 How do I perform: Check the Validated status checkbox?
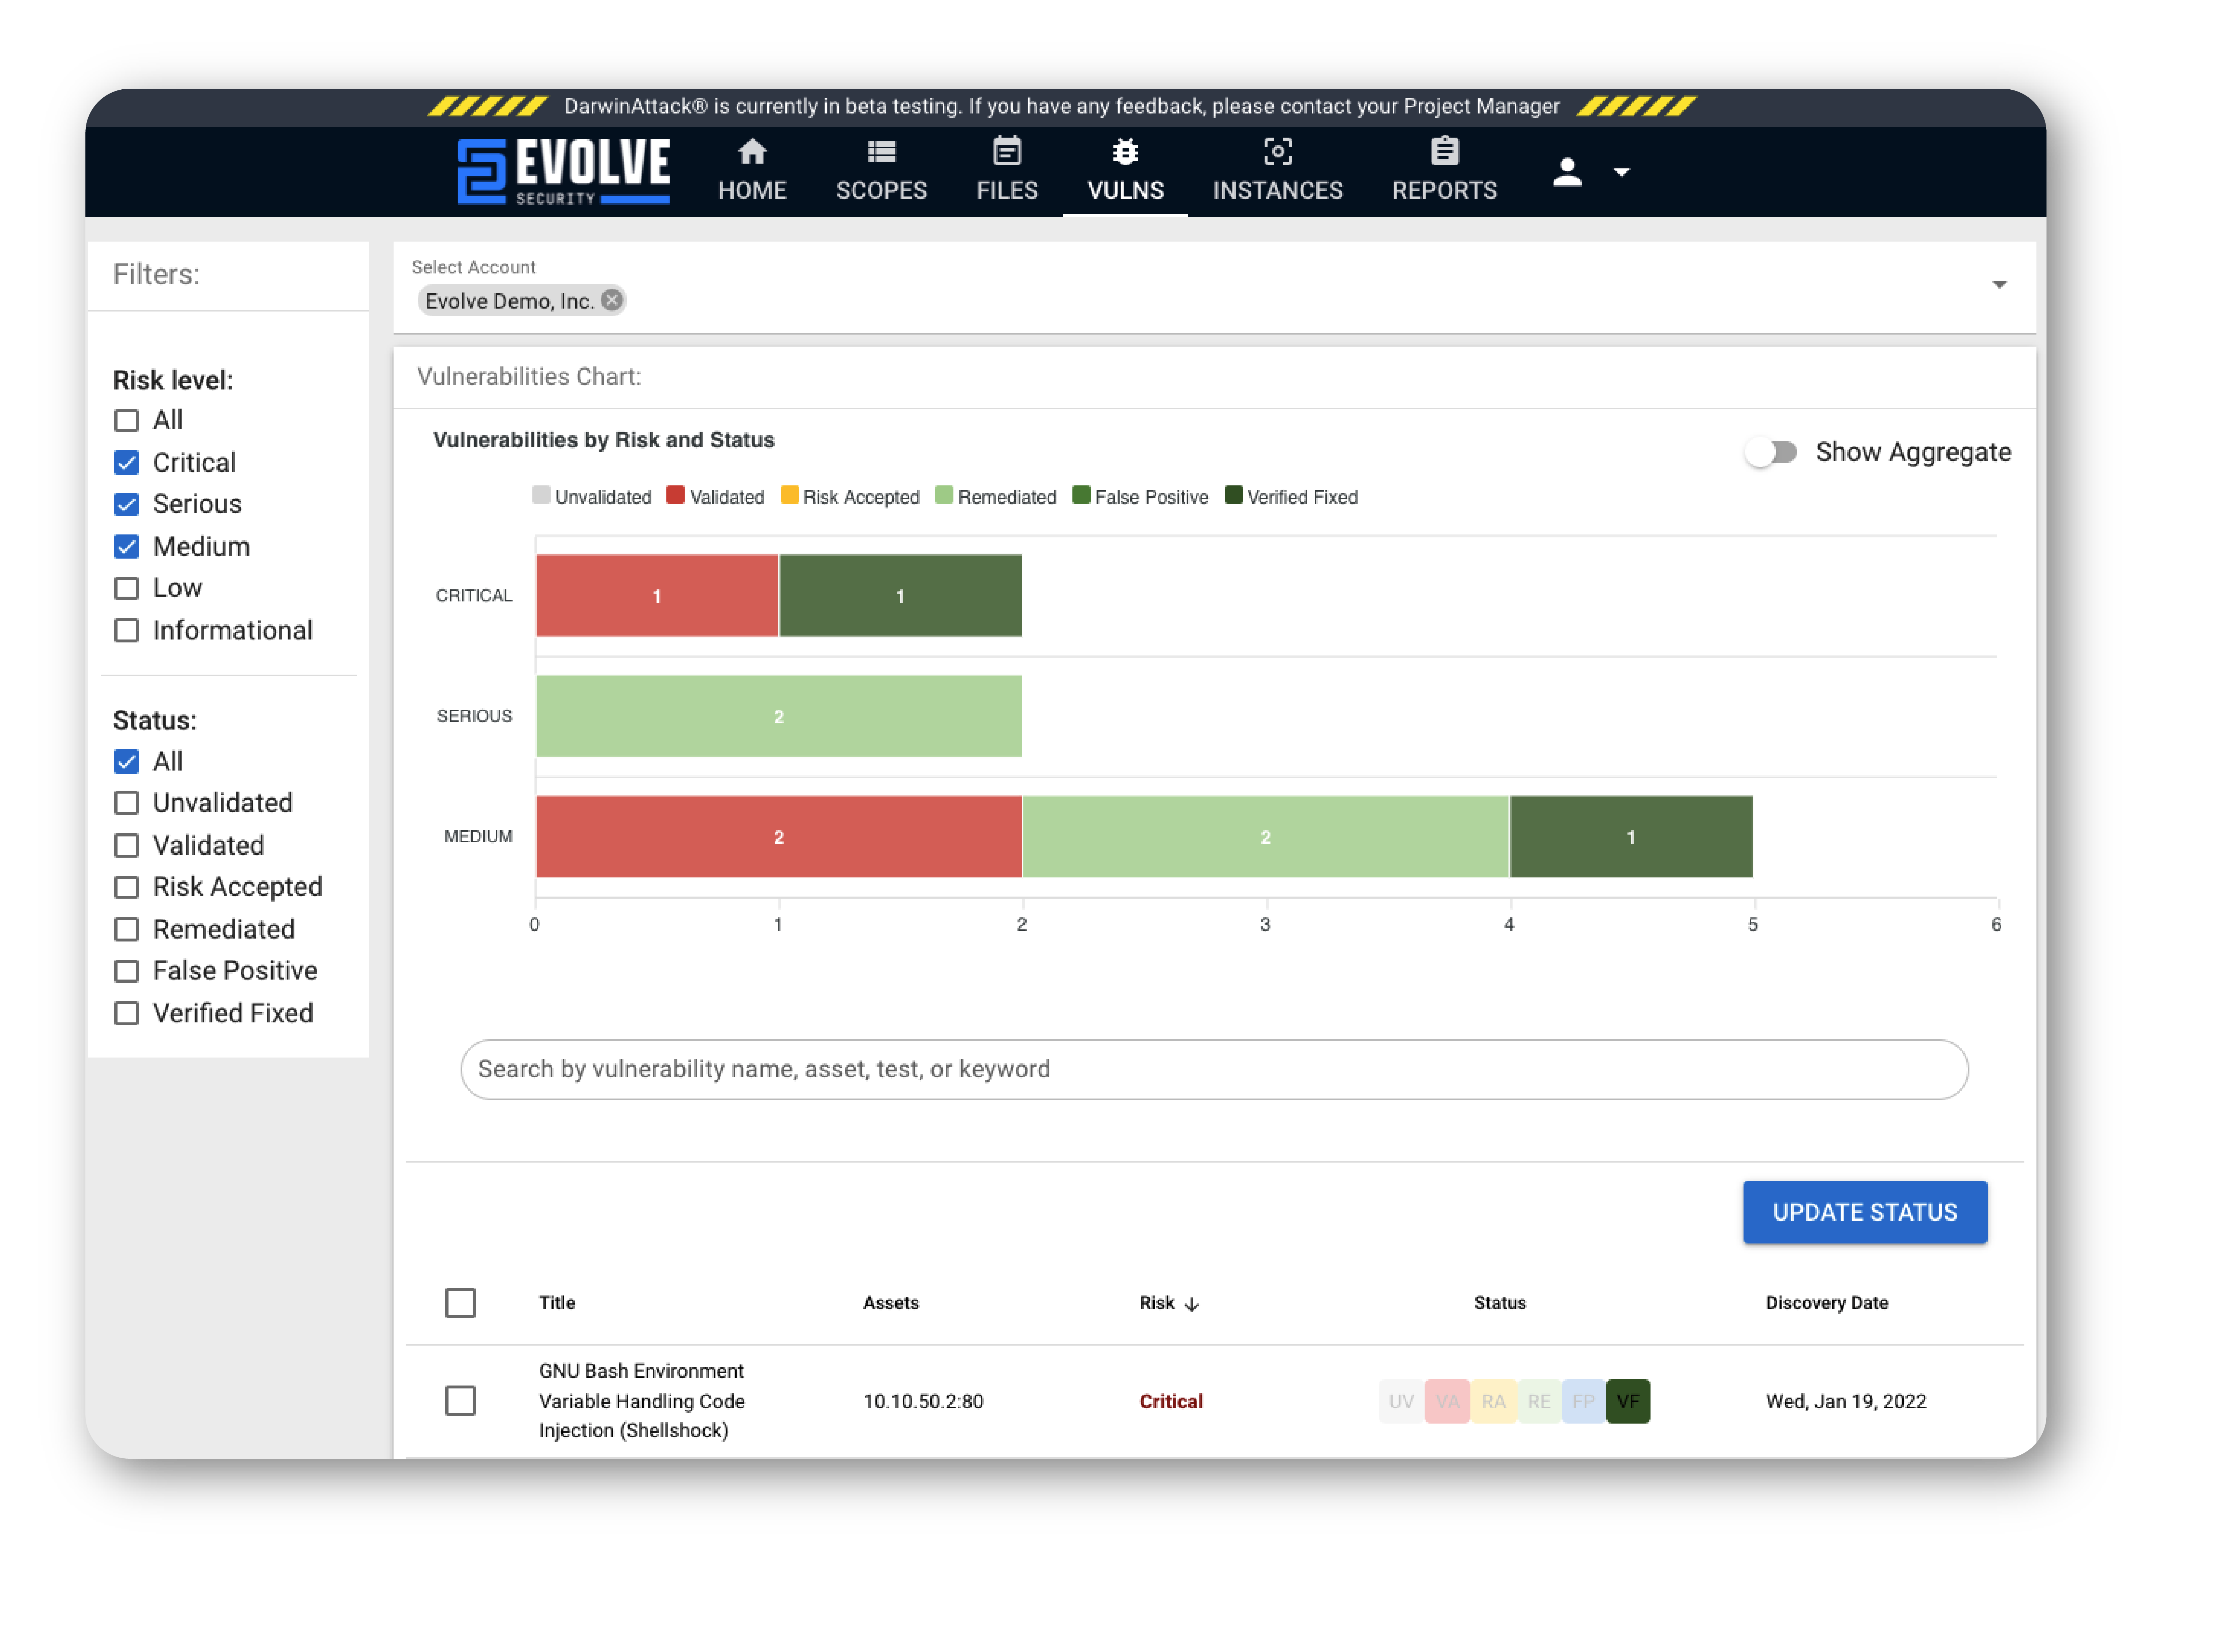(x=126, y=845)
